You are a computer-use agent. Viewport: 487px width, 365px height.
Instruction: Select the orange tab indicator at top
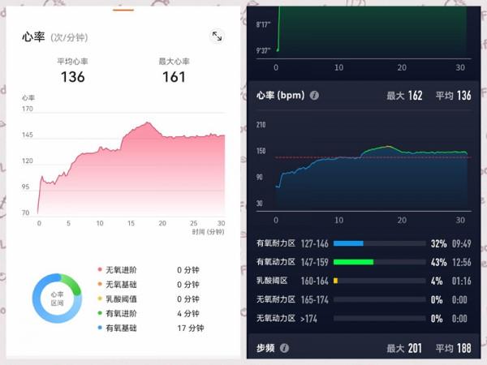click(x=123, y=10)
